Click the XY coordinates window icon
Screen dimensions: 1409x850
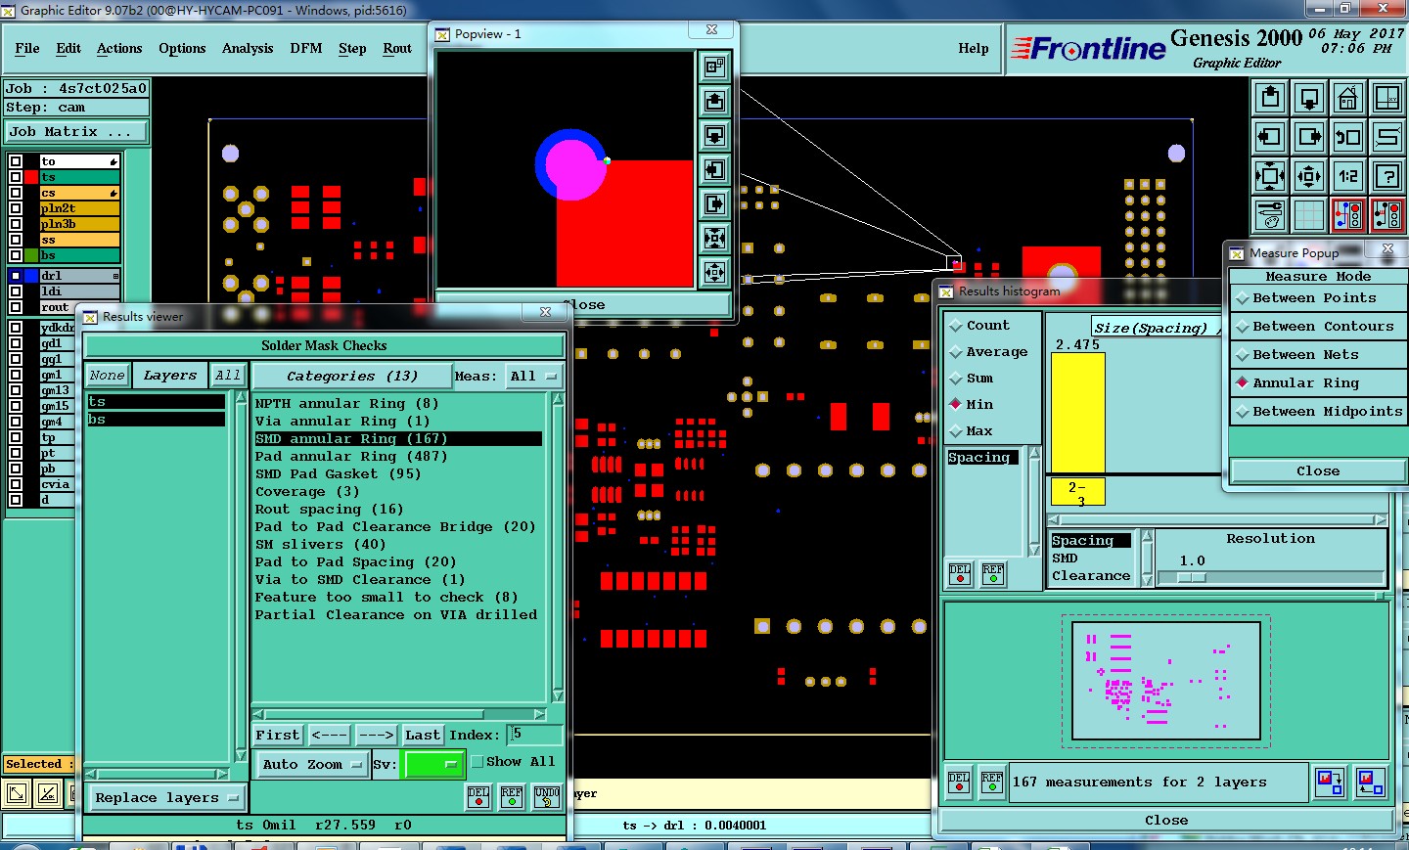pos(1387,99)
